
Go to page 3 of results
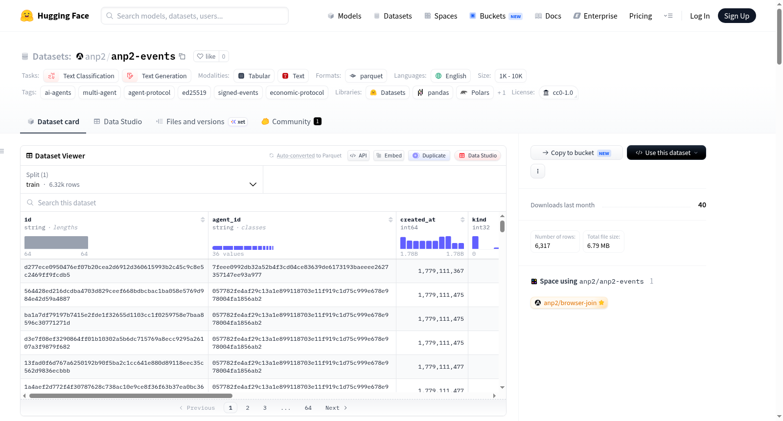pyautogui.click(x=265, y=408)
